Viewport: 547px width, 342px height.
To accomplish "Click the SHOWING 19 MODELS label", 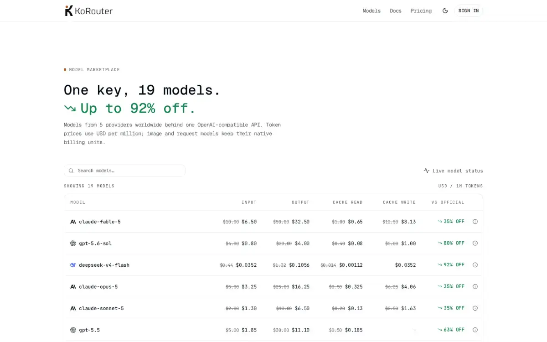I will pyautogui.click(x=89, y=186).
